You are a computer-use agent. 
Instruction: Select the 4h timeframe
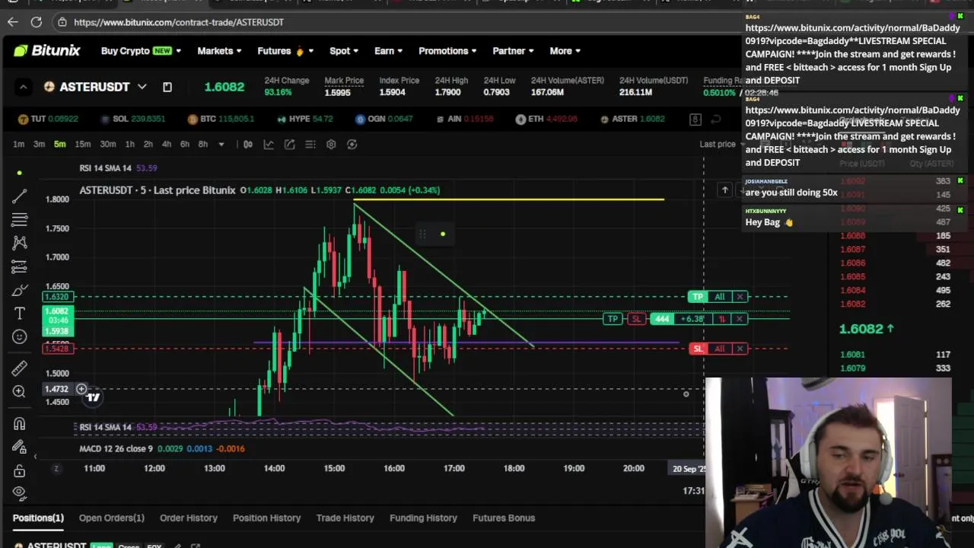point(167,144)
